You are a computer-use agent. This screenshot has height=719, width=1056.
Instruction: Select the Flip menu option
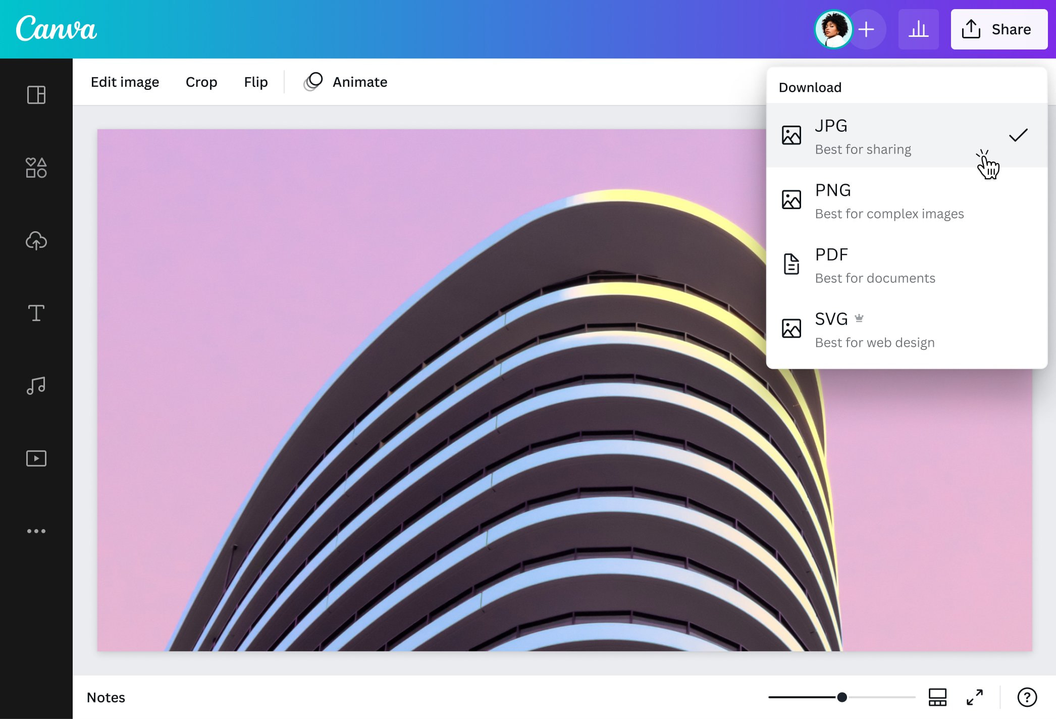[x=255, y=82]
